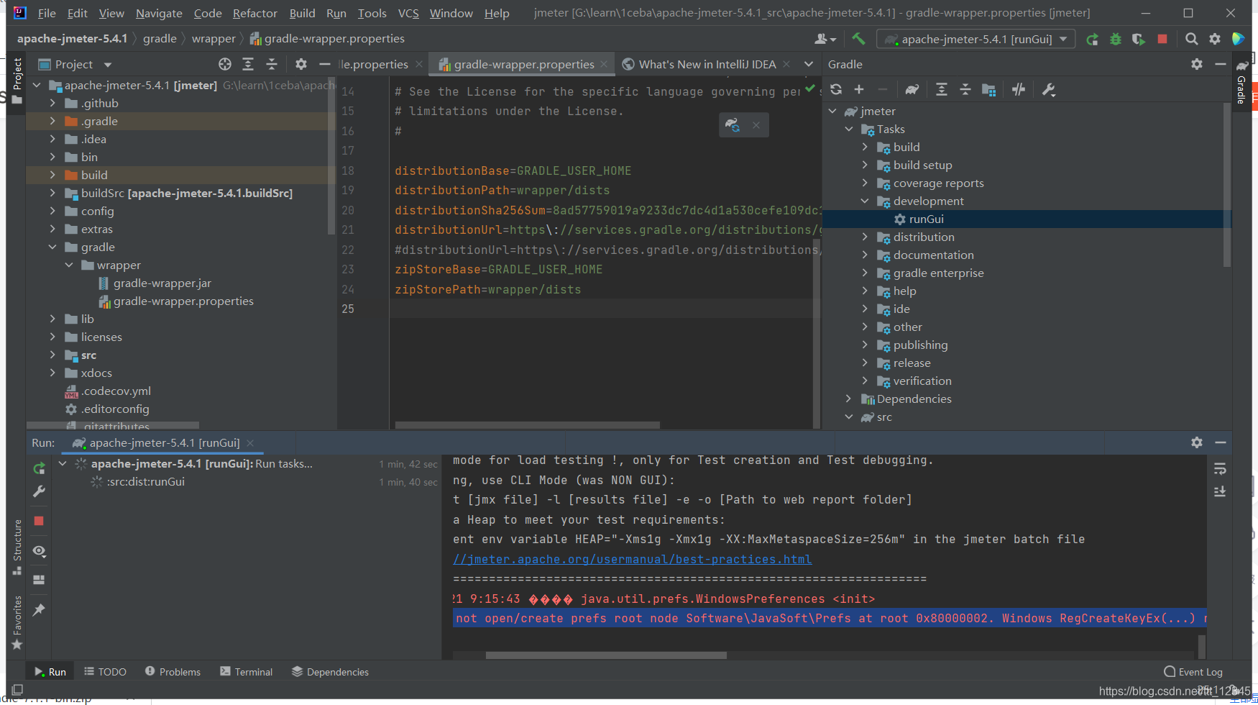Rerun task in Run panel sidebar

[40, 468]
